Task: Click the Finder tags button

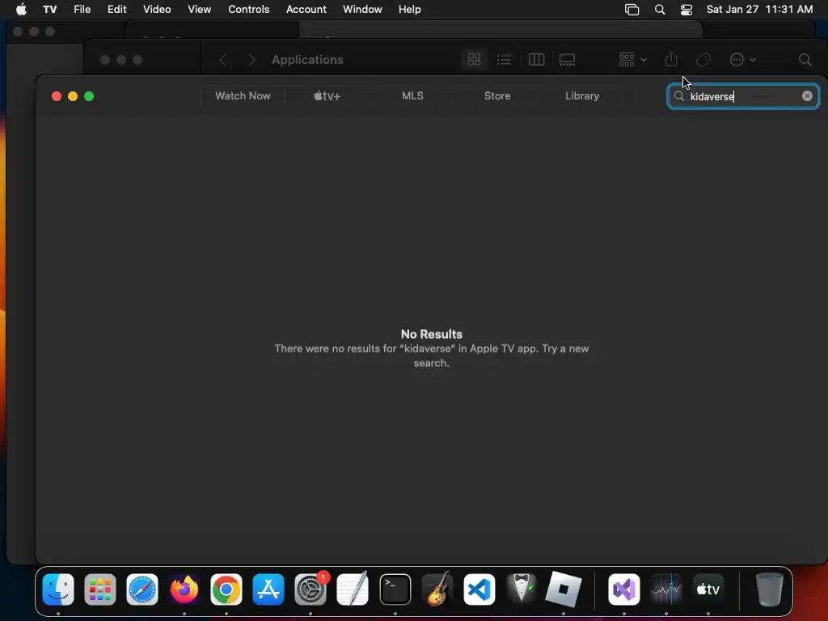Action: pyautogui.click(x=703, y=60)
